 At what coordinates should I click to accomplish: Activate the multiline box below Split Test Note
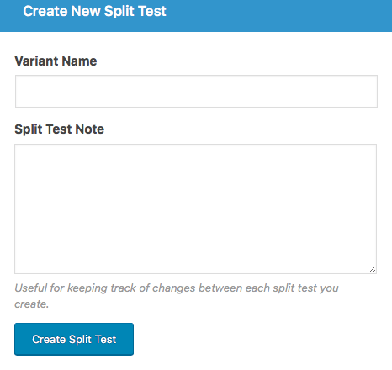[x=195, y=209]
